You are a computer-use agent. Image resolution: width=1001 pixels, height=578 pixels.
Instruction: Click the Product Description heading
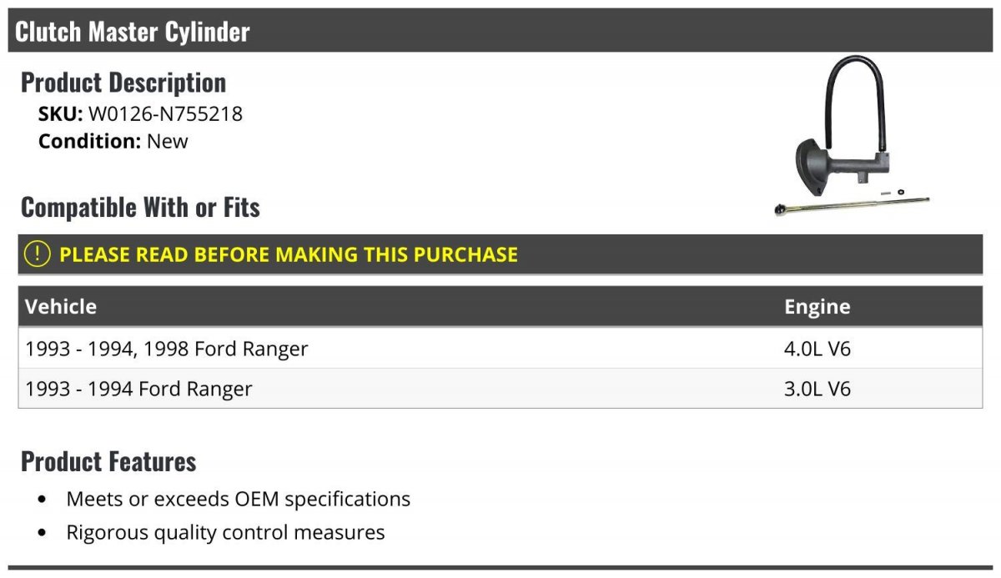point(123,83)
